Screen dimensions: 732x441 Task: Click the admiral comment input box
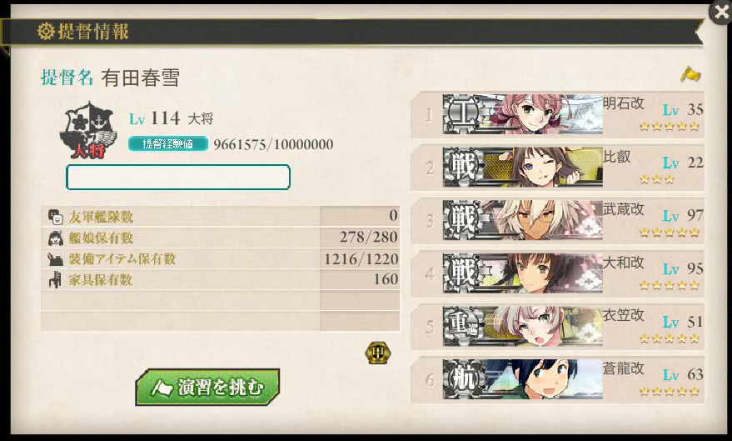coord(178,177)
